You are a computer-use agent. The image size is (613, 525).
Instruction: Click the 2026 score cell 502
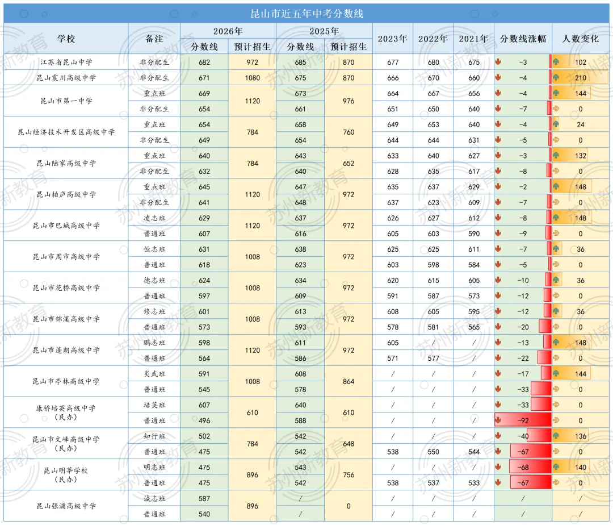(x=204, y=436)
